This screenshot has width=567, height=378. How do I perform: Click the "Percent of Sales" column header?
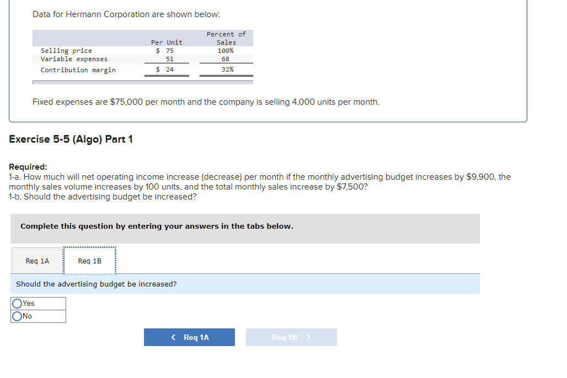click(226, 38)
